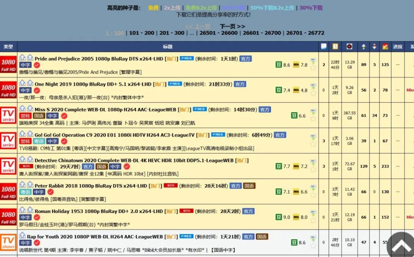
Task: Sort by the leechers down-arrow icon
Action: 375,46
